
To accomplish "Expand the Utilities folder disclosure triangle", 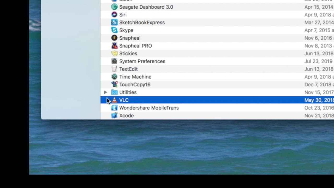I will coord(105,92).
